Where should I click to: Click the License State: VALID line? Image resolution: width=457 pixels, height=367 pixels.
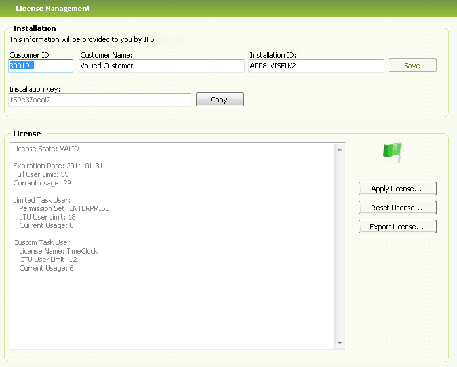click(46, 149)
